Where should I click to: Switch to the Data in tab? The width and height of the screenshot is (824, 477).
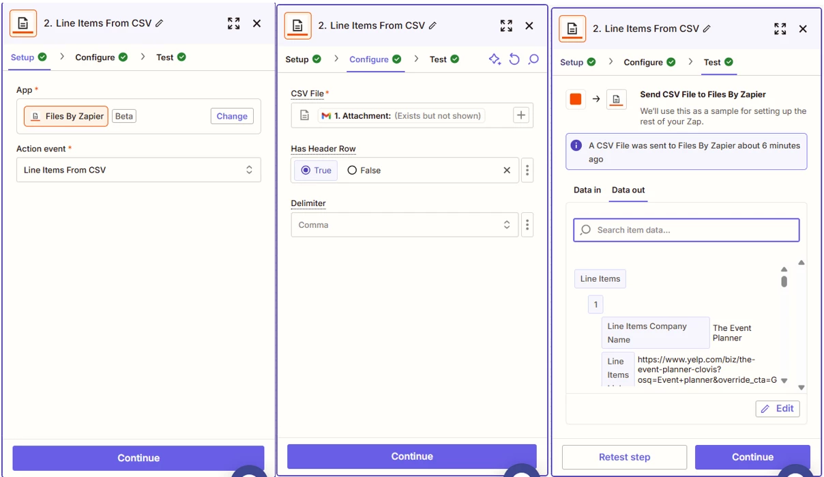coord(587,190)
